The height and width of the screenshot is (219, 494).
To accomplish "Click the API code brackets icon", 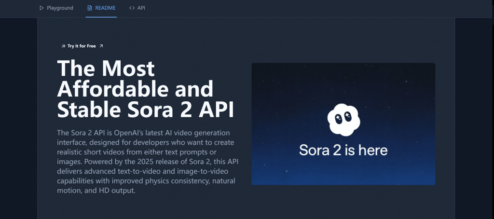I will click(132, 8).
